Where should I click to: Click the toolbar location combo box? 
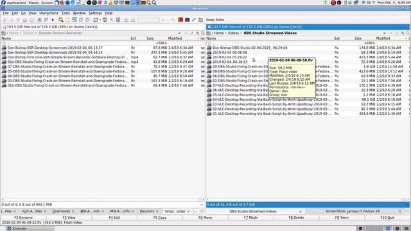148,20
